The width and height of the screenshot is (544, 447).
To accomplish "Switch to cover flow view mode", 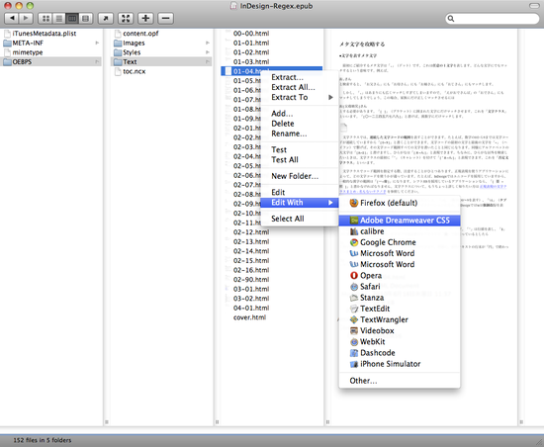I will [86, 19].
